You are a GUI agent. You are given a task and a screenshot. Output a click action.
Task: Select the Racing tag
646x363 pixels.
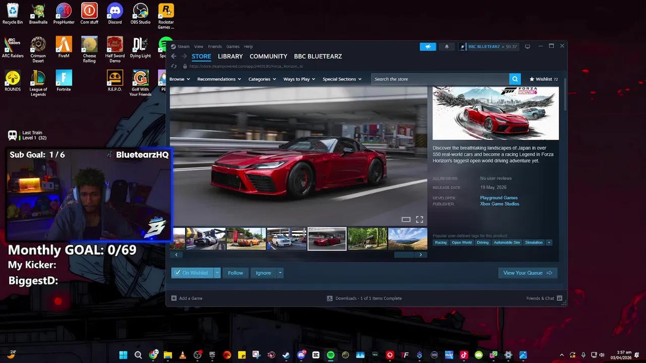[x=441, y=243]
